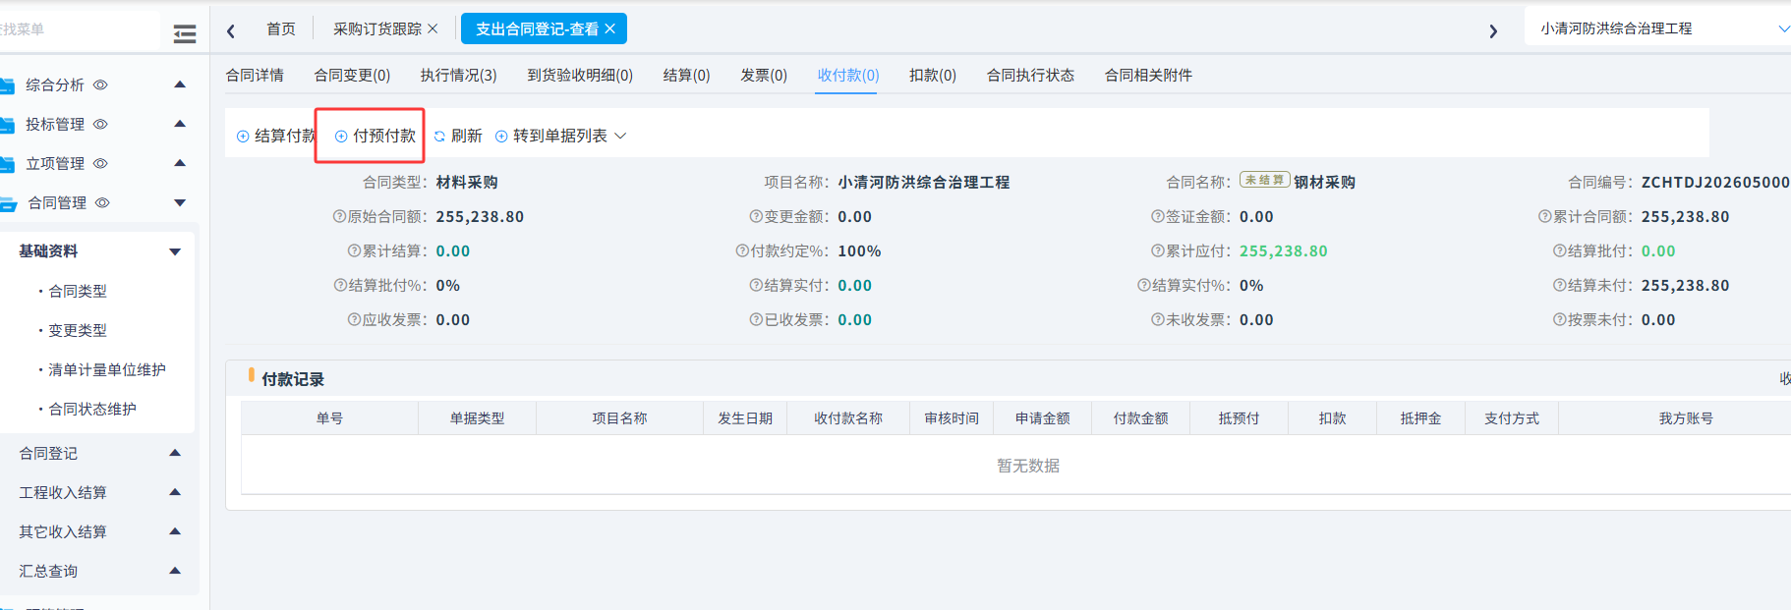This screenshot has width=1791, height=610.
Task: Close the 支出合同登记-查看 tab
Action: pyautogui.click(x=609, y=29)
